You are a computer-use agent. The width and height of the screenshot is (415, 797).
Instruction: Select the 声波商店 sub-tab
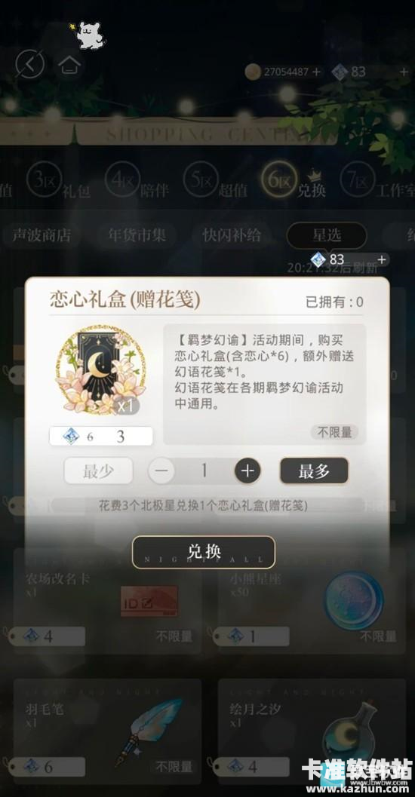coord(41,235)
